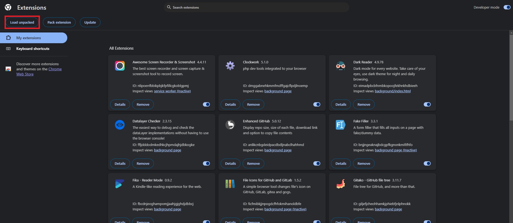Disable the Clockwork extension toggle

(x=317, y=104)
